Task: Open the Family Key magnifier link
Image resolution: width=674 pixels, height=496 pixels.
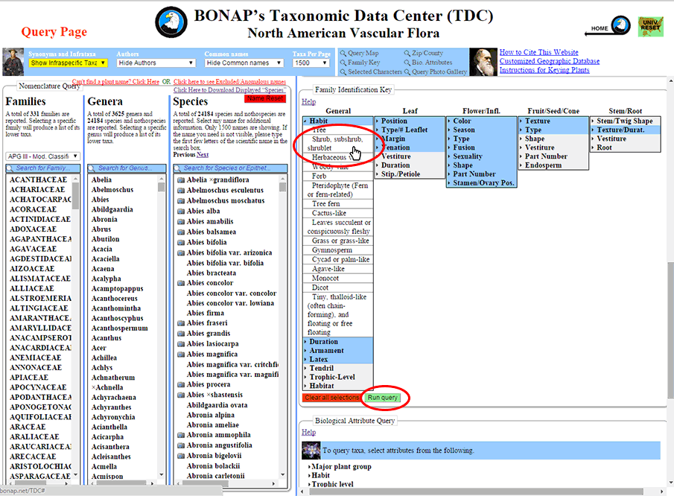Action: click(360, 63)
